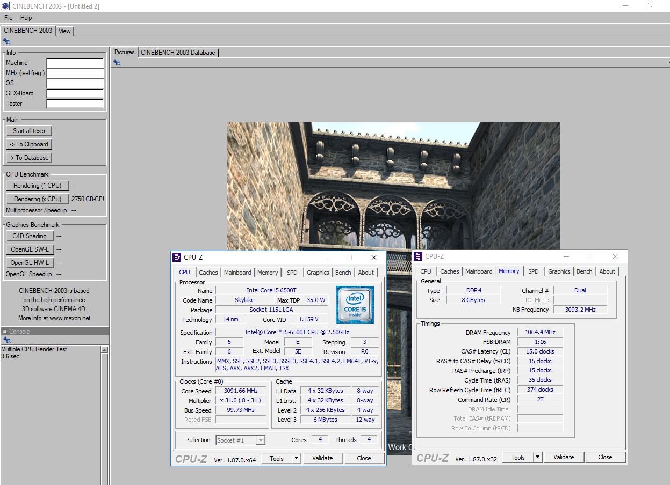Click the 2750 CB-CPU render score
670x485 pixels.
88,199
